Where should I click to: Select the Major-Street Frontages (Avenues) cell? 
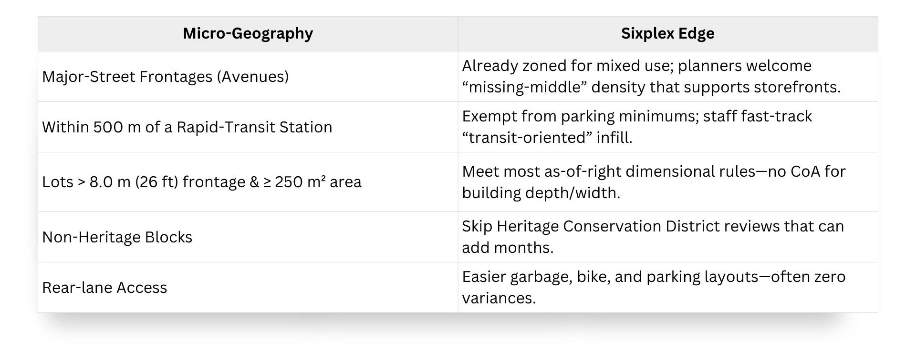click(x=248, y=77)
